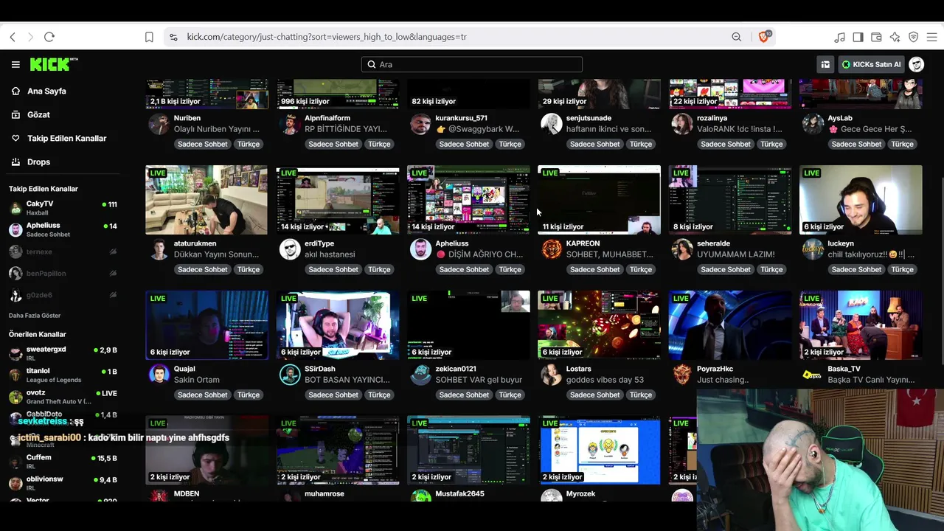Open stream title "Sakin Ortam"
This screenshot has height=531, width=944.
[x=197, y=380]
